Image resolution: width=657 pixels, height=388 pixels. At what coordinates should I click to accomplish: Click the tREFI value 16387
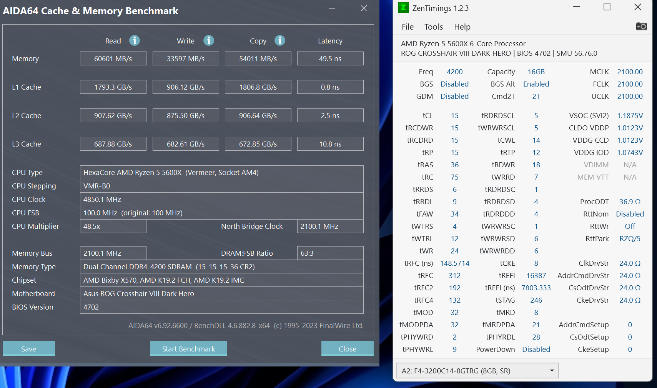coord(536,276)
